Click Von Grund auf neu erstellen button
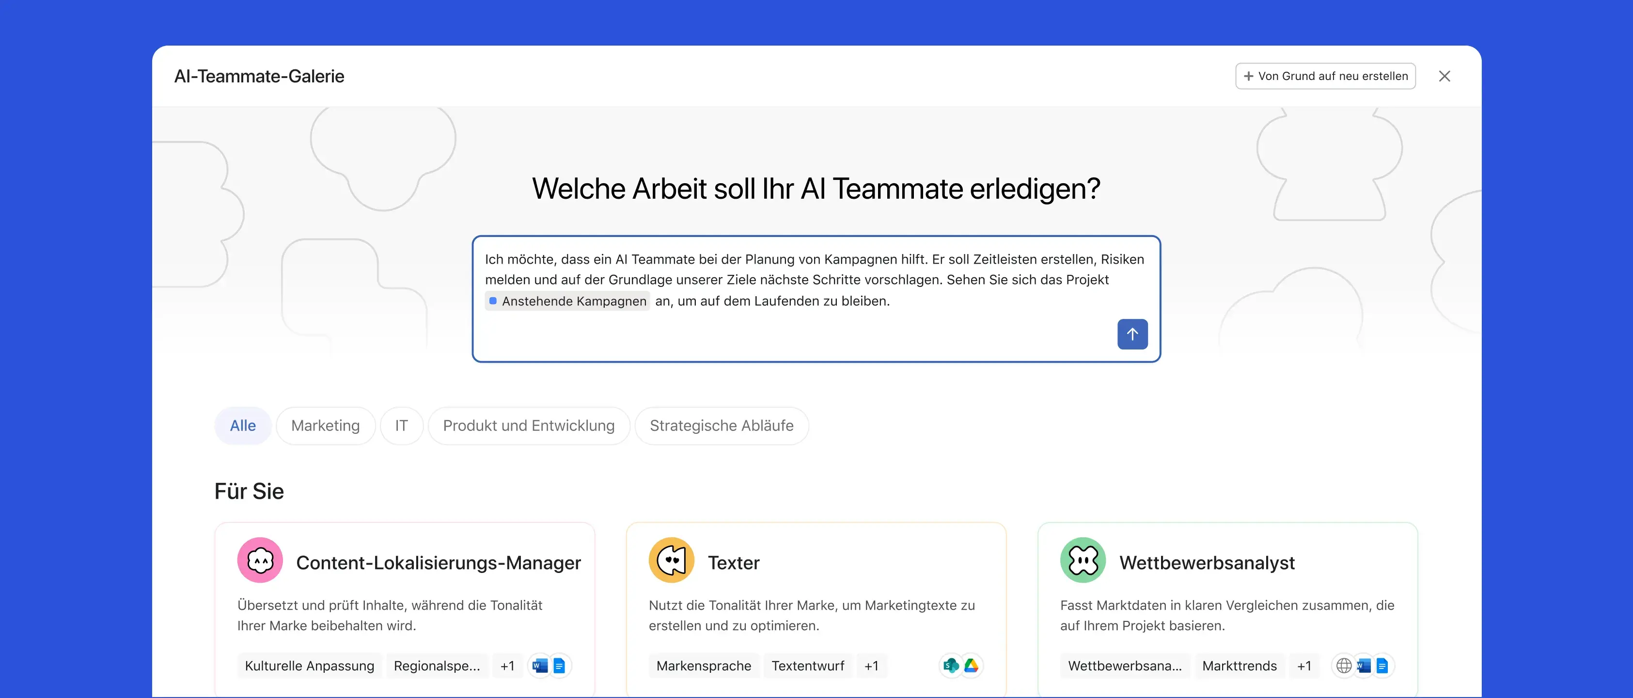The height and width of the screenshot is (698, 1633). tap(1326, 76)
